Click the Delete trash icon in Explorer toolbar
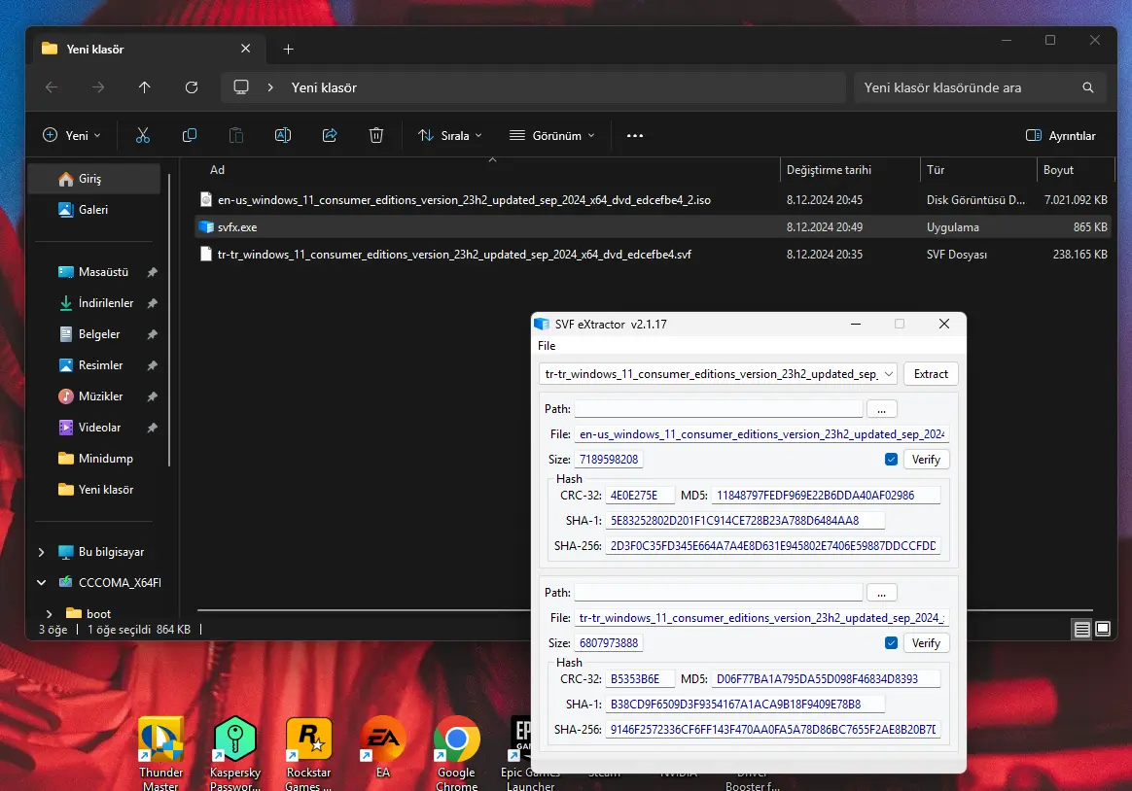This screenshot has width=1132, height=791. pos(376,135)
